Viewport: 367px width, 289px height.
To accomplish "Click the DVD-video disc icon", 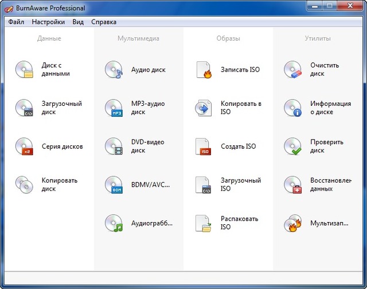I will click(114, 147).
